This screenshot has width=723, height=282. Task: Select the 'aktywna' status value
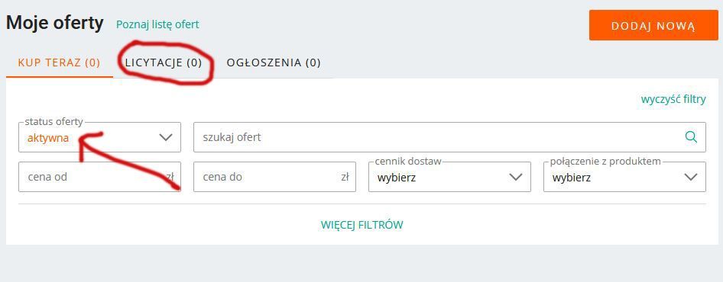coord(48,137)
